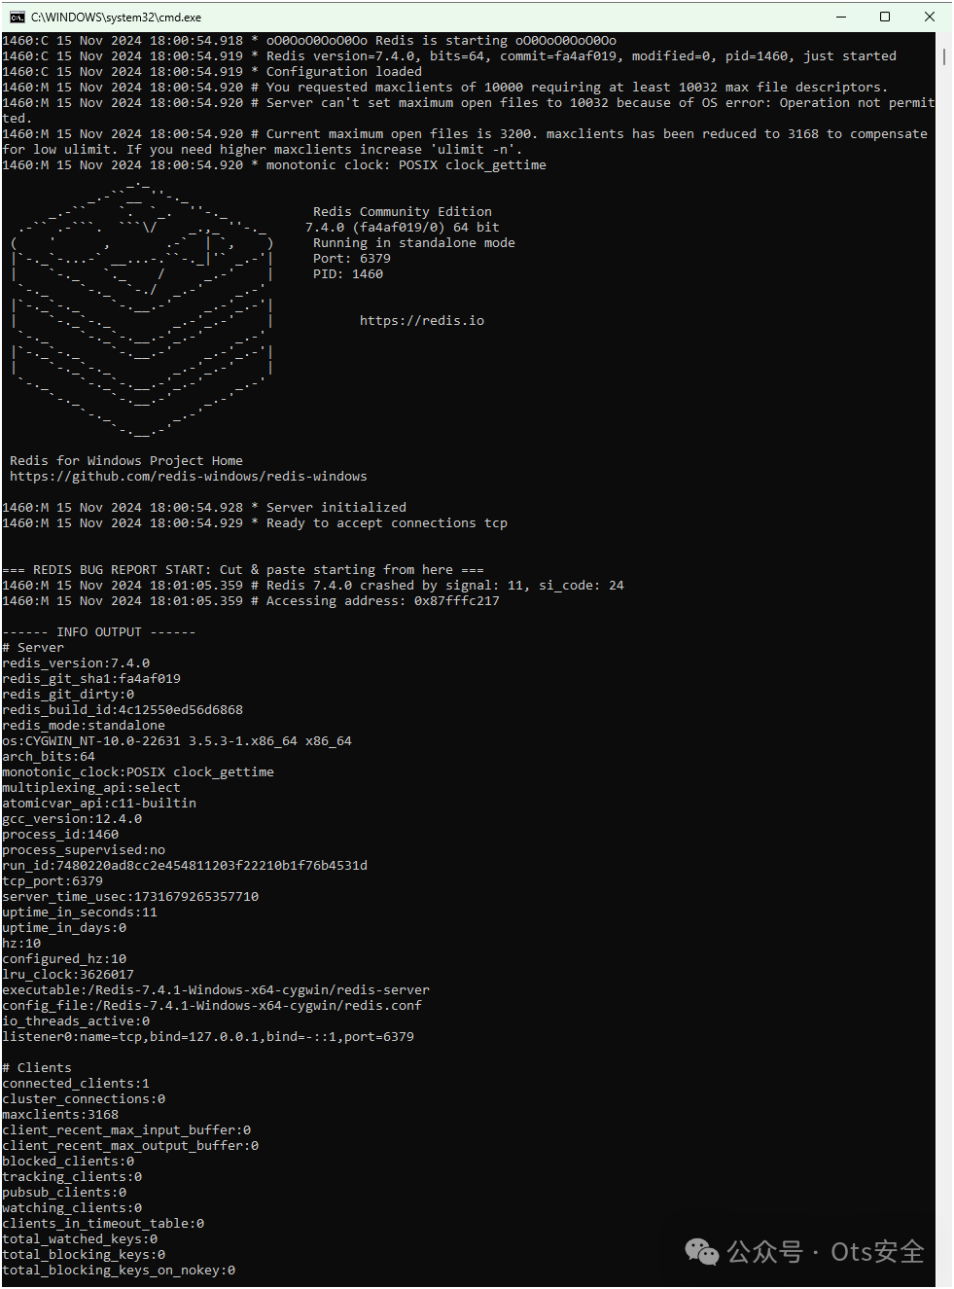The image size is (954, 1289).
Task: Click the 'Server initialized' log line
Action: [x=204, y=508]
